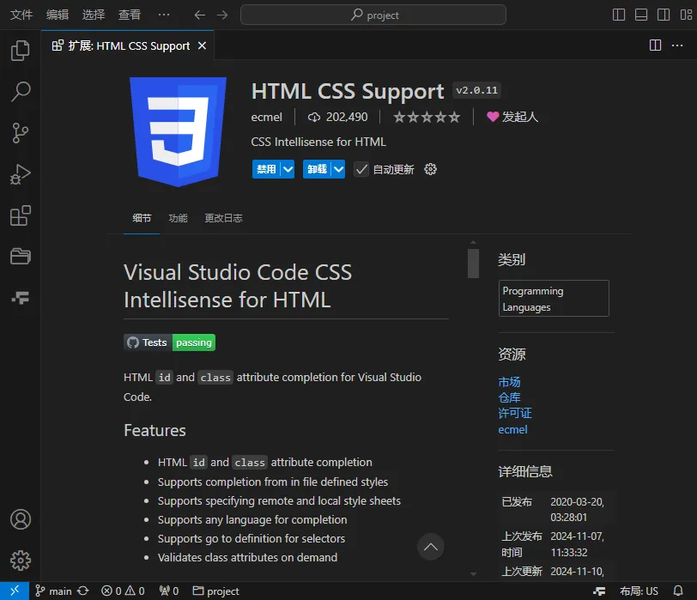Expand the 卸载 dropdown arrow
Viewport: 697px width, 600px height.
338,169
